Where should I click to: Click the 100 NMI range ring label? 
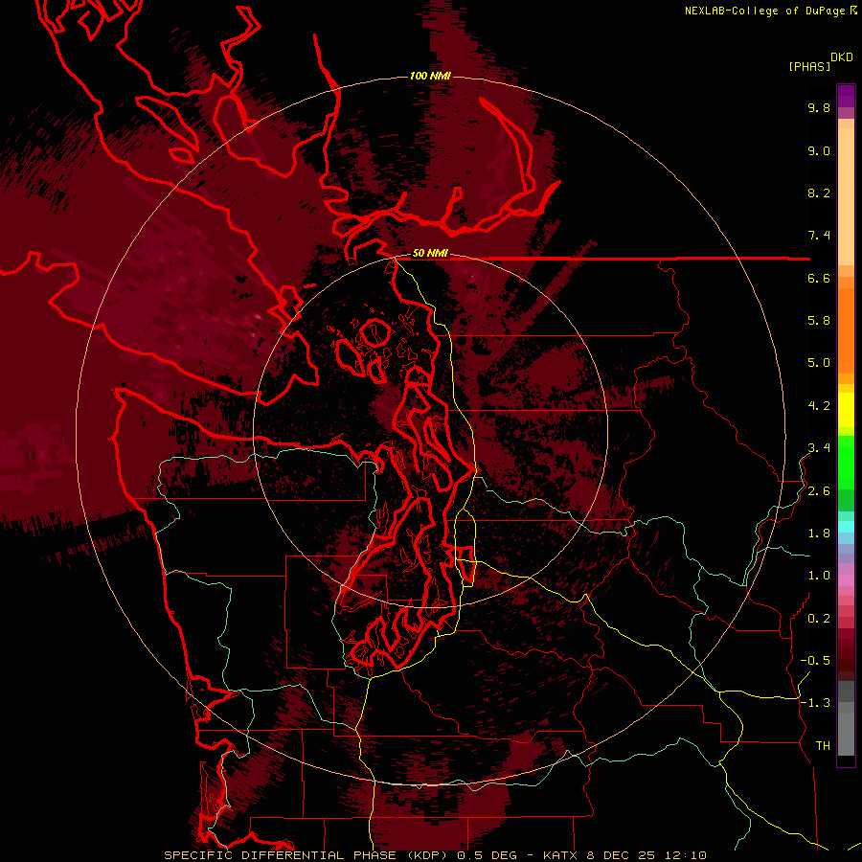click(430, 76)
